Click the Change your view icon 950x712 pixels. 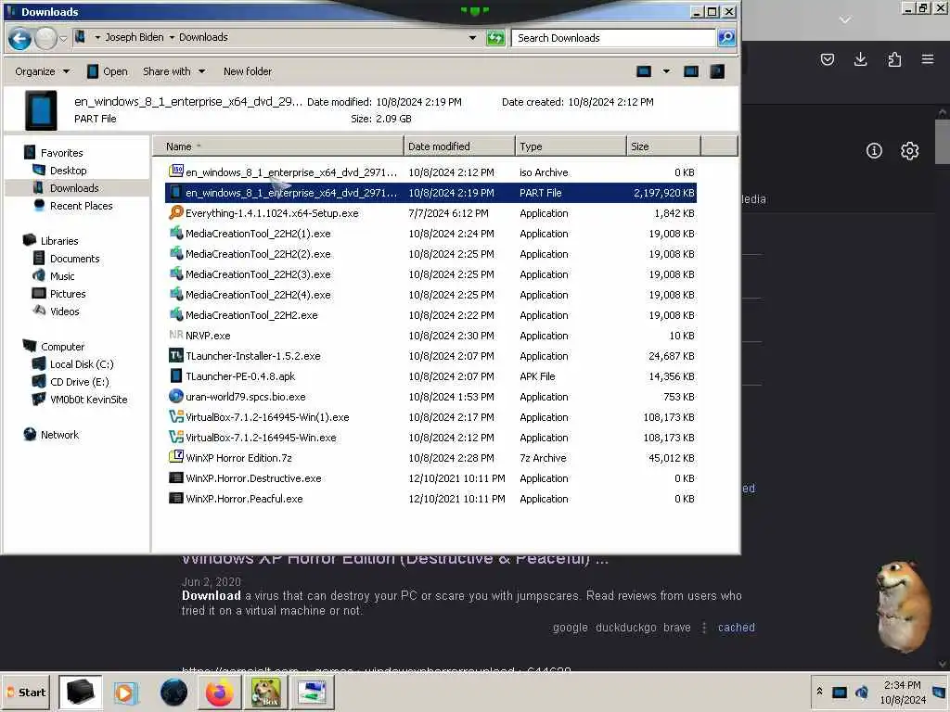pos(644,71)
